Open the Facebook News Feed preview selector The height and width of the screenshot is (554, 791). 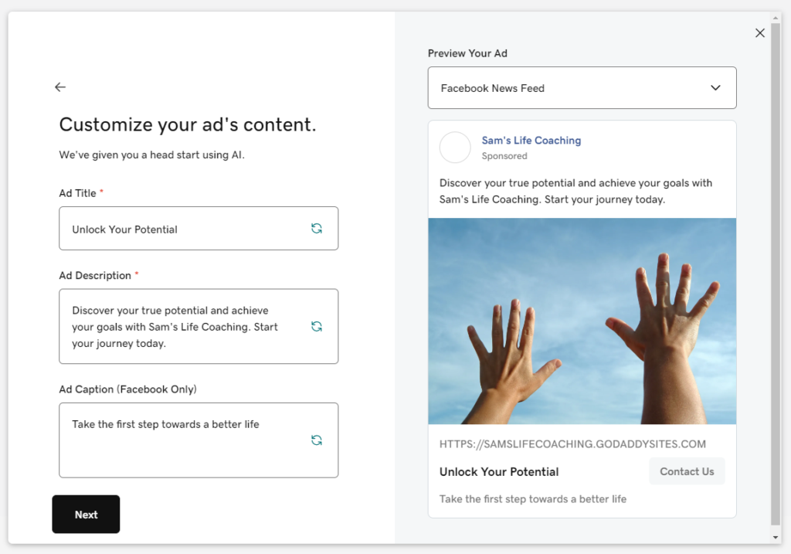582,87
